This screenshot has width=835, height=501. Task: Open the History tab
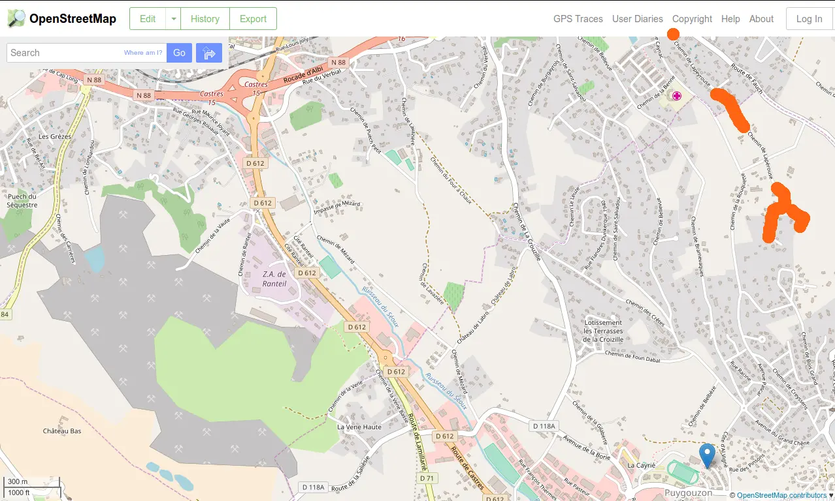[x=205, y=19]
